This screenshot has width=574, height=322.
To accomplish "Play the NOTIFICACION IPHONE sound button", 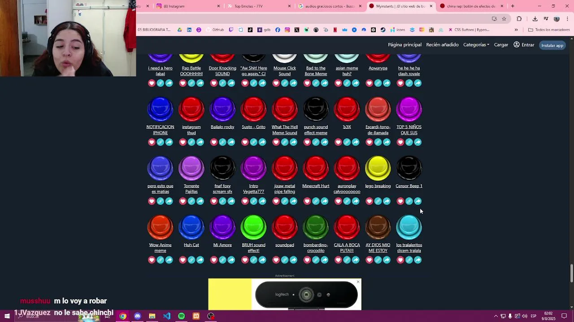I will coord(160,109).
